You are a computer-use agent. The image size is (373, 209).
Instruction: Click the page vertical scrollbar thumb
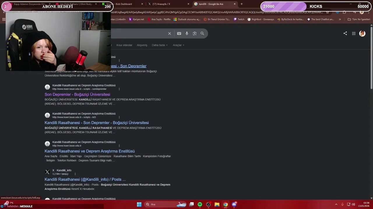(x=371, y=58)
